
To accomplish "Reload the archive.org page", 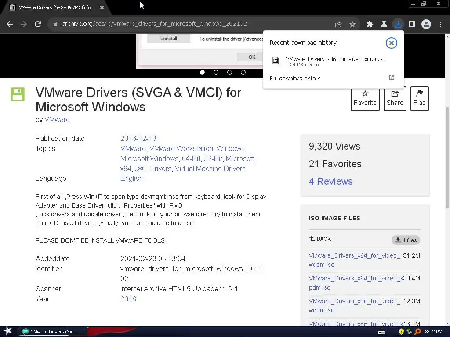I will pos(38,24).
